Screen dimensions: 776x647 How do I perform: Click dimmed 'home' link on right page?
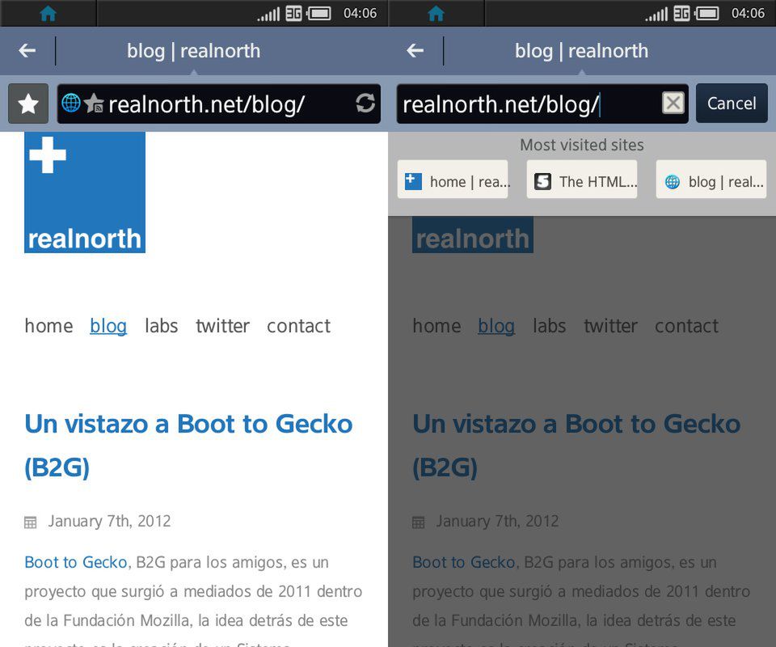[x=437, y=326]
